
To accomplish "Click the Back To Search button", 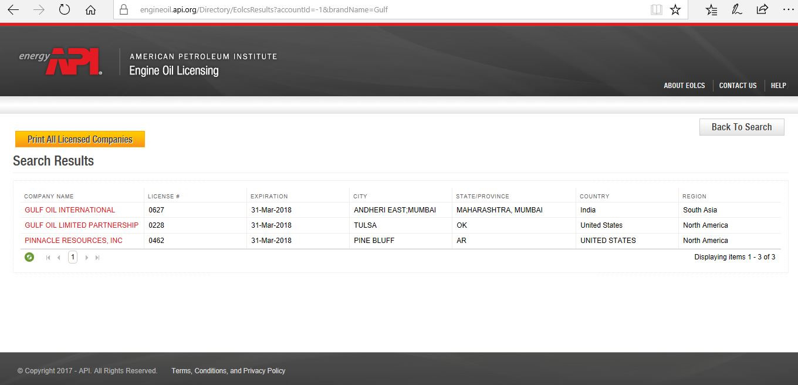I will 742,127.
